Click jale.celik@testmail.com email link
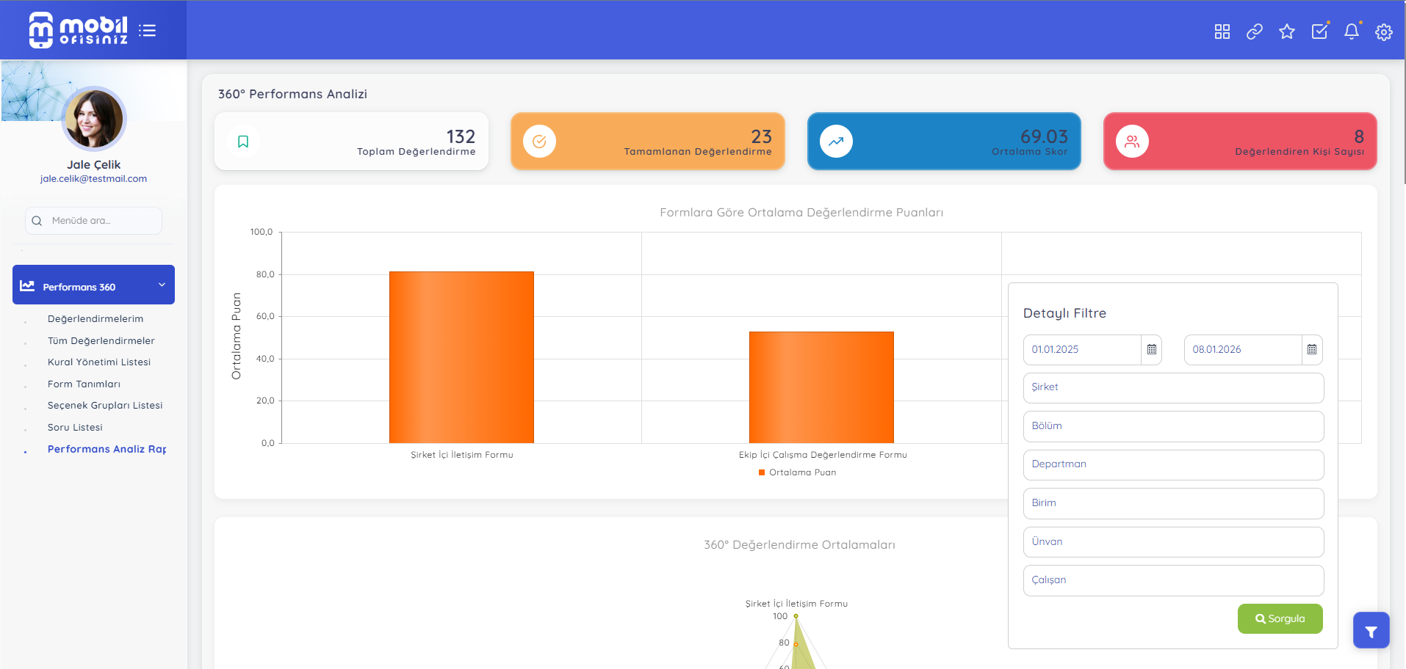 [x=93, y=179]
